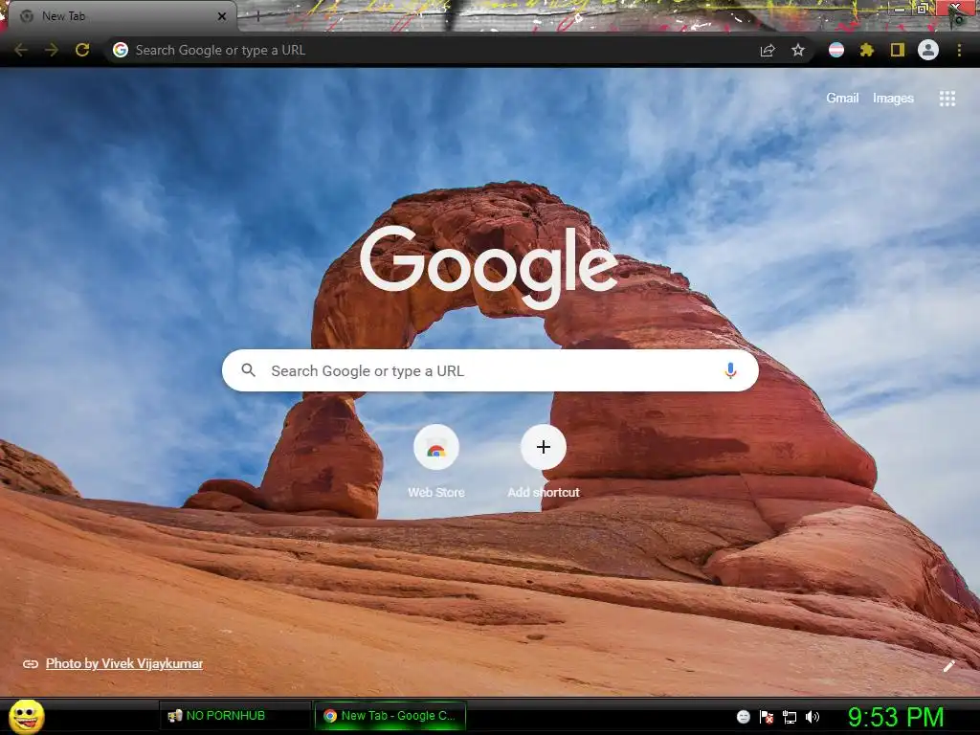This screenshot has width=980, height=735.
Task: Click the browser back arrow
Action: pos(21,50)
